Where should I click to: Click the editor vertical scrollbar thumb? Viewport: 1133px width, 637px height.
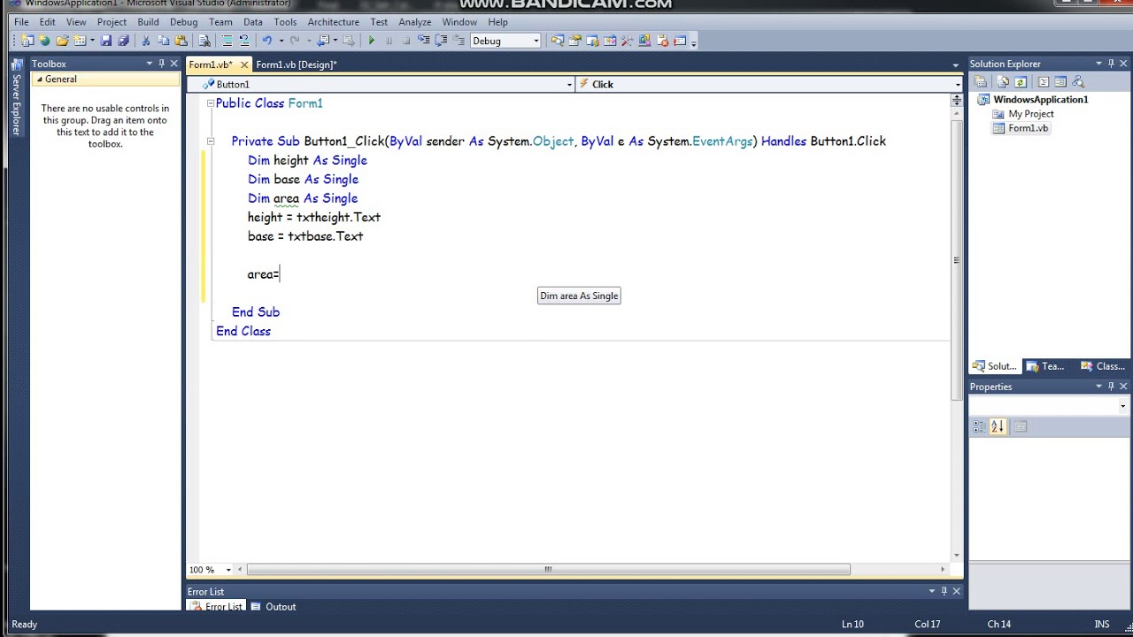(x=956, y=260)
